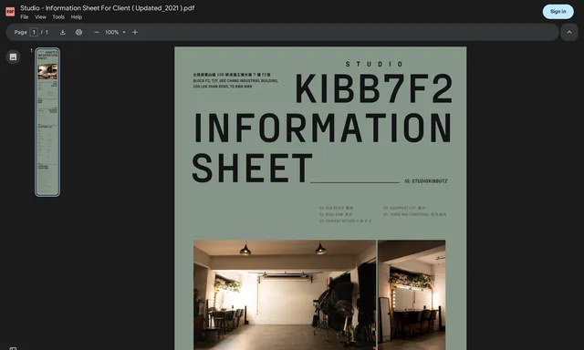Image resolution: width=584 pixels, height=350 pixels.
Task: Open the File menu
Action: [25, 17]
